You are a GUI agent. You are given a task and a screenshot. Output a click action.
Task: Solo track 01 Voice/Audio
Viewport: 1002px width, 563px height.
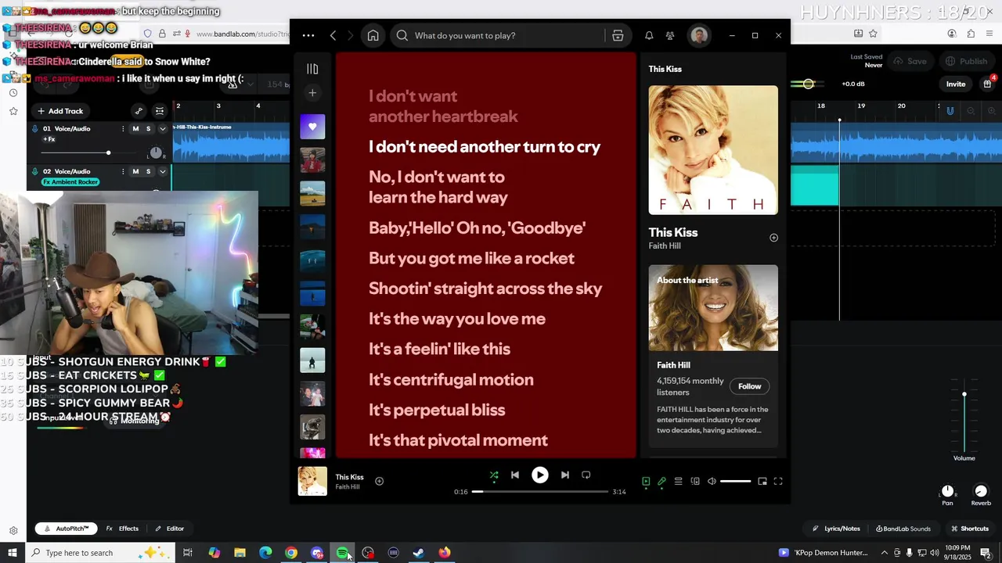(148, 129)
